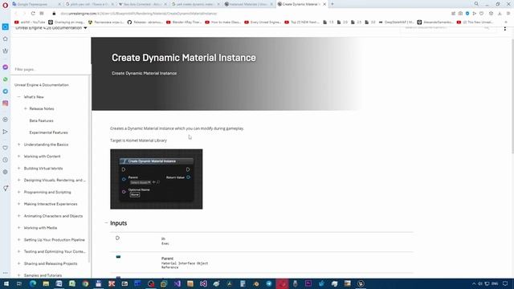
Task: Open Microsoft Edge from the taskbar
Action: click(33, 283)
